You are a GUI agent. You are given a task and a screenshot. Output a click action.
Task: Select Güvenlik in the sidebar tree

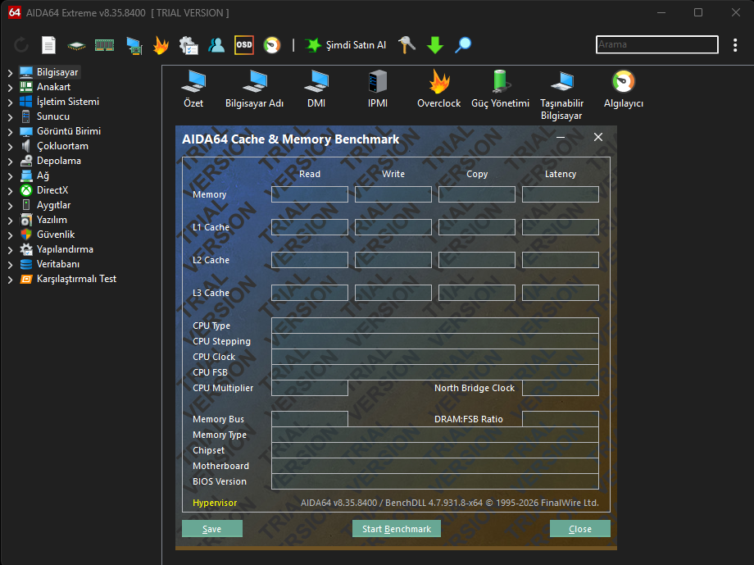(56, 235)
